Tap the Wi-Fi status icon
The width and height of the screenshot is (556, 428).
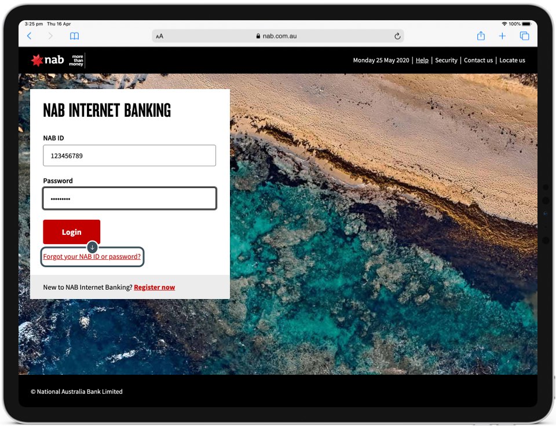point(504,24)
